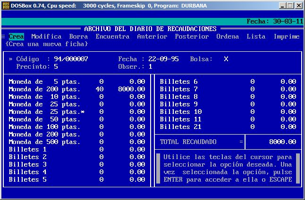Toggle the Bolsa X marker
This screenshot has height=200, width=305.
click(226, 59)
